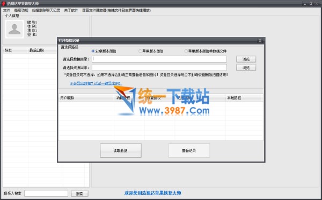The width and height of the screenshot is (322, 200).
Task: Open 扫描删除聊天记录 menu item
Action: click(x=46, y=10)
